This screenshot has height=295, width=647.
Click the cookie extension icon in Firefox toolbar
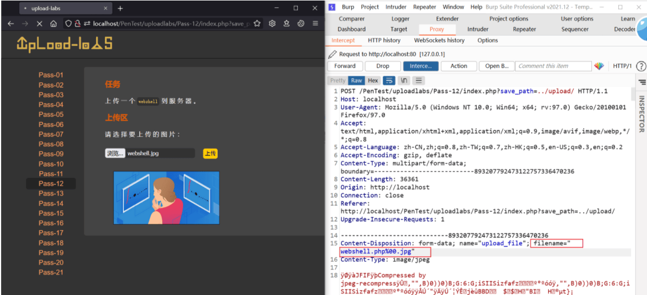pos(301,24)
